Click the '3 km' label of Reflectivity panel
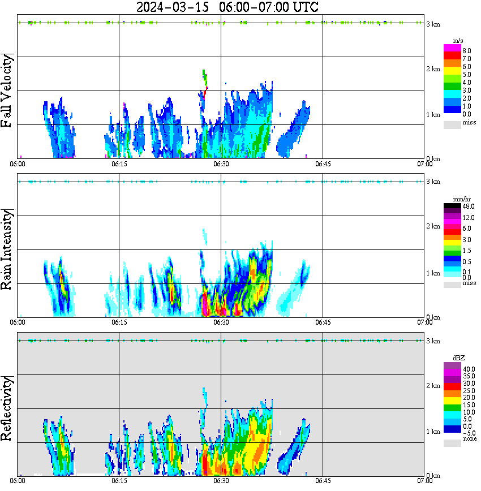The height and width of the screenshot is (491, 481). tap(433, 341)
